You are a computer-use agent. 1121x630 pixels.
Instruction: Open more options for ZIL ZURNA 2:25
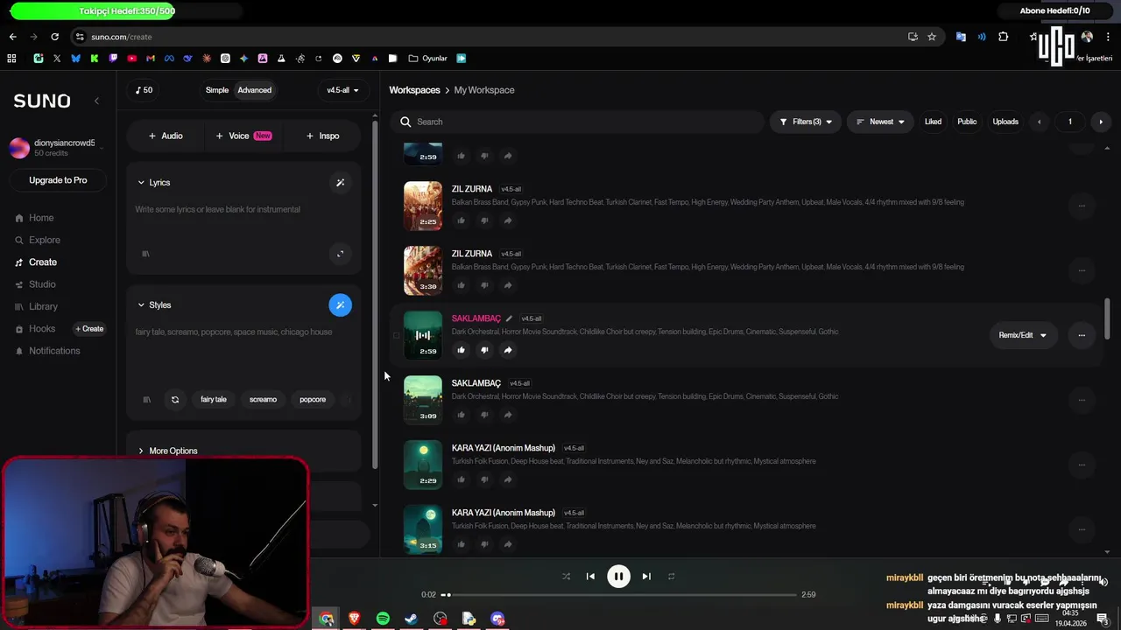pos(1082,206)
